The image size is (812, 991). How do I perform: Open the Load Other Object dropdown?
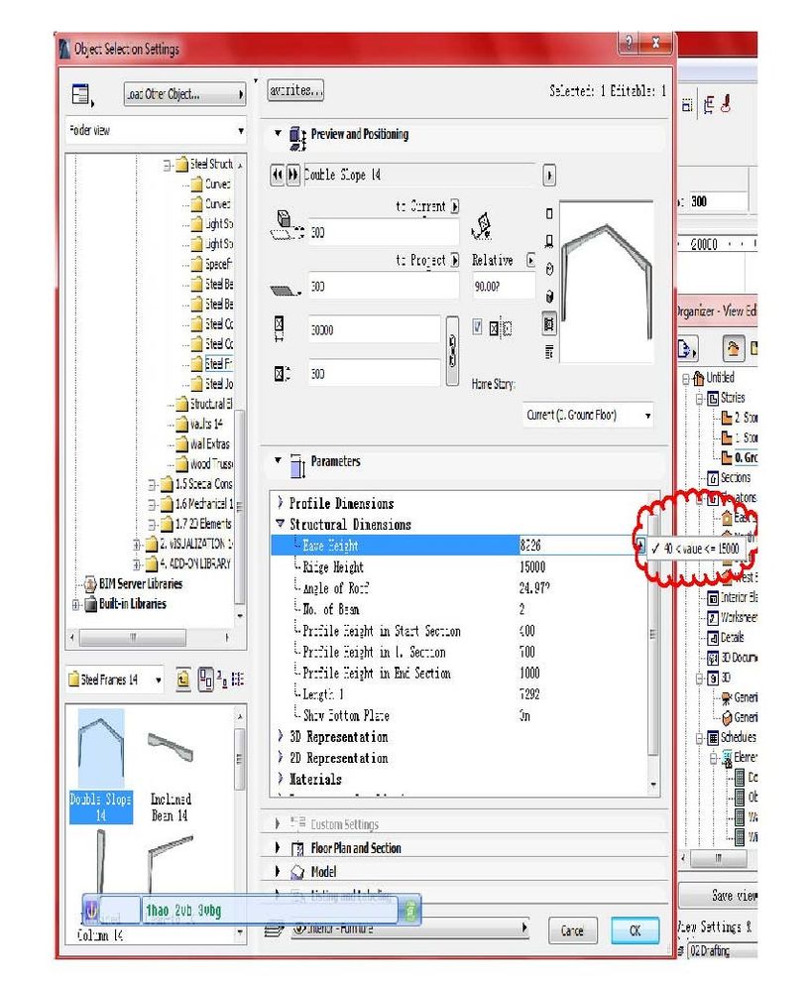click(x=185, y=95)
